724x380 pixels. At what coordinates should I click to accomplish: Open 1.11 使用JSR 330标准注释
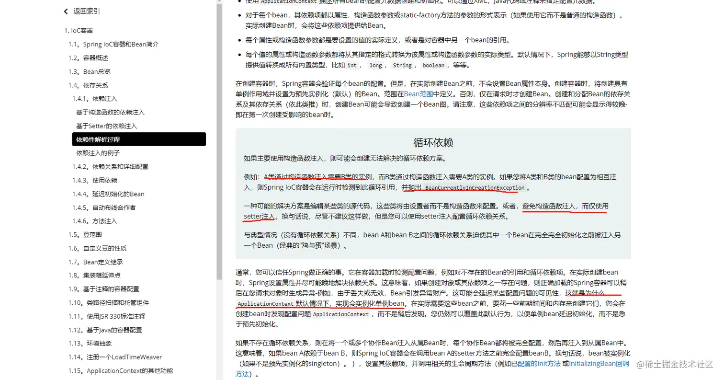[106, 316]
